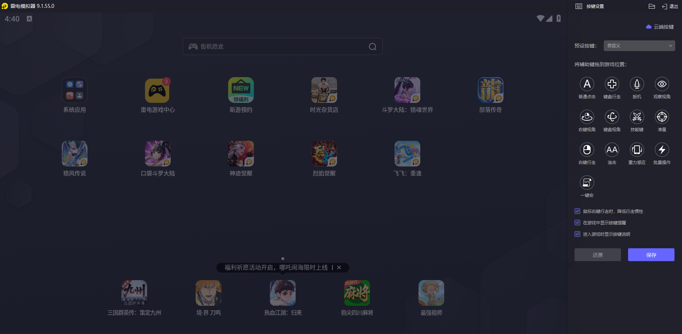Click the 保存 save button

click(x=651, y=255)
